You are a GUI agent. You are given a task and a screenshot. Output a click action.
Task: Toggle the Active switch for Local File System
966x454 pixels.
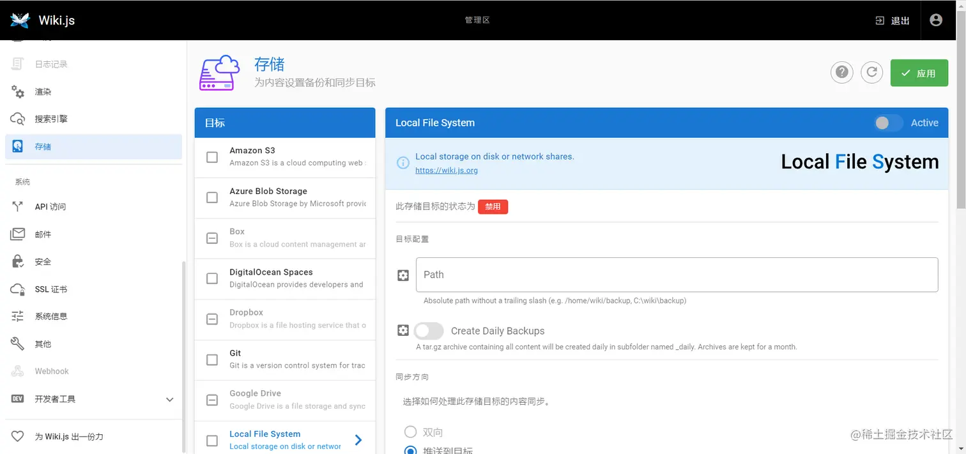click(x=888, y=123)
